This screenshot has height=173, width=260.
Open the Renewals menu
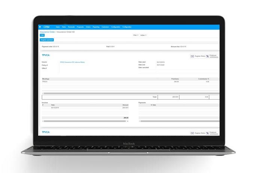pos(71,27)
